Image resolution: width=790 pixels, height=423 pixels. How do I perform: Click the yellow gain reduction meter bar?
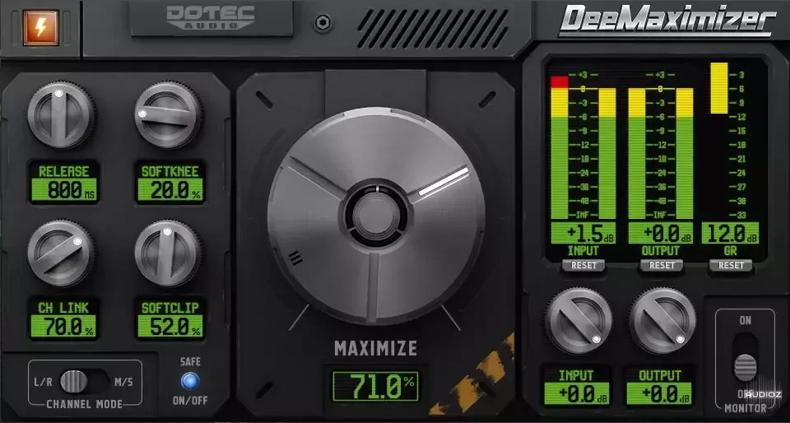tap(719, 88)
